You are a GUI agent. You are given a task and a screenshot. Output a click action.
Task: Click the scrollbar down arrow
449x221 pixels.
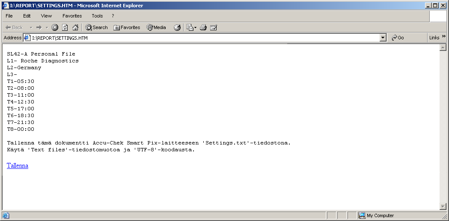[443, 206]
